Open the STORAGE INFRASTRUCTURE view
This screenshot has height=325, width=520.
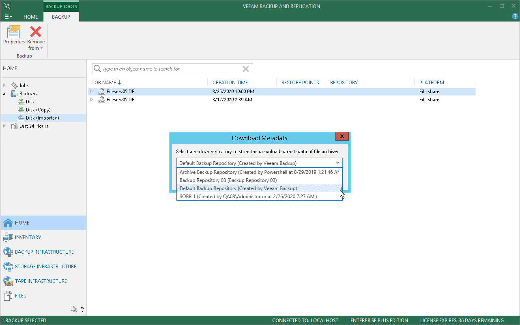pyautogui.click(x=45, y=267)
